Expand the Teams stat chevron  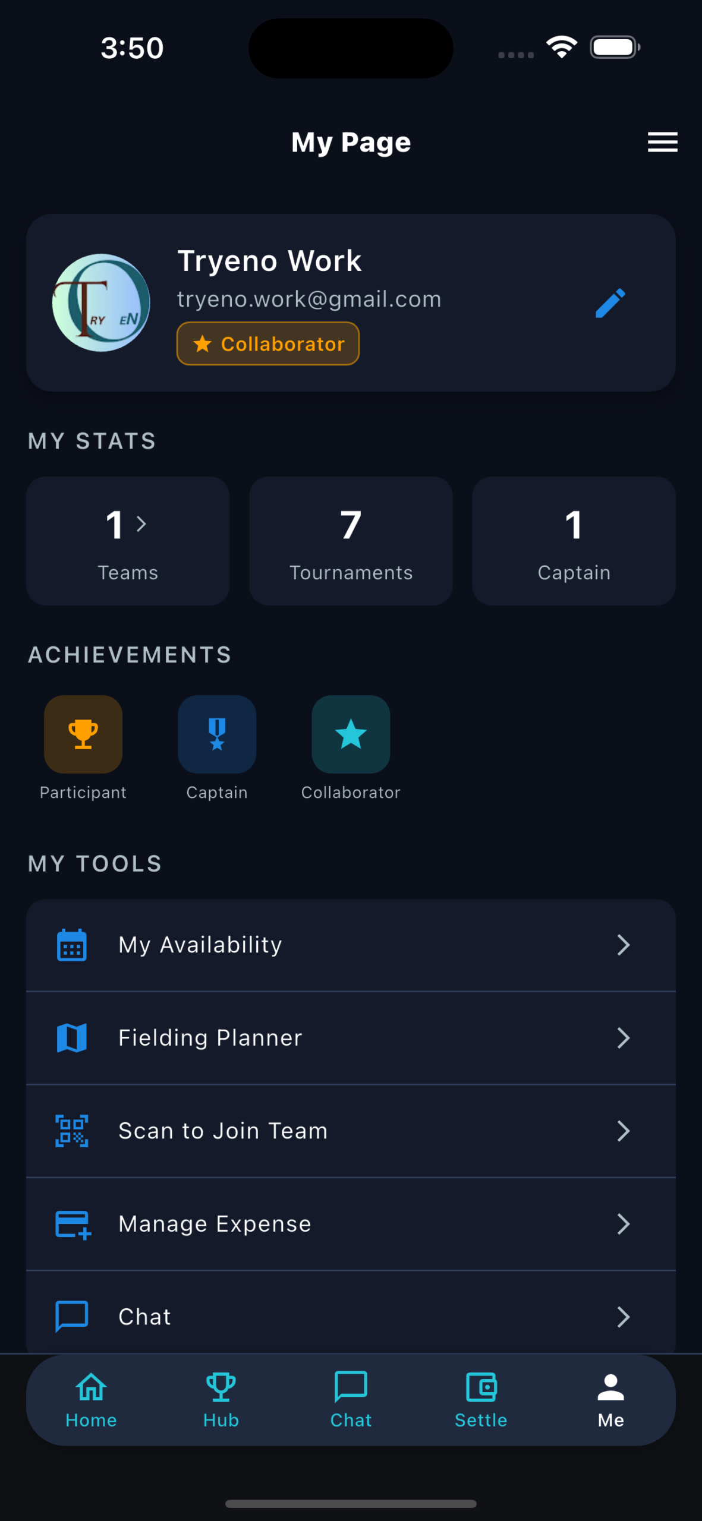141,524
